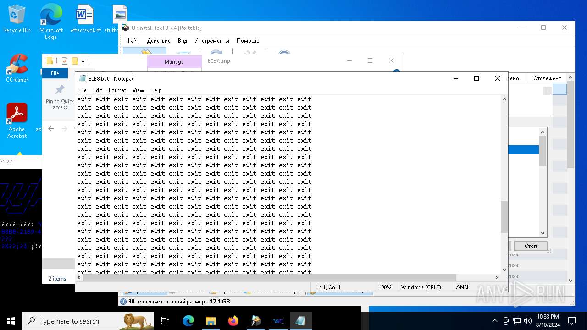Screen dimensions: 587x330
Task: Click the Notepad title bar icon
Action: [83, 78]
